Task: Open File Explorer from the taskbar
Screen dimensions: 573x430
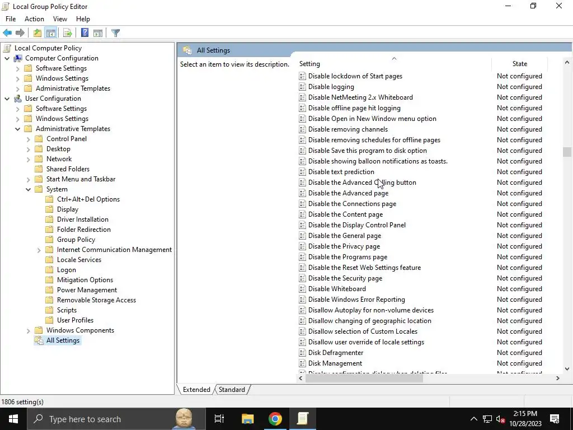Action: coord(247,419)
